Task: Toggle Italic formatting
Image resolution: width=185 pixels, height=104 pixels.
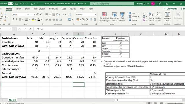Action: 16,19
